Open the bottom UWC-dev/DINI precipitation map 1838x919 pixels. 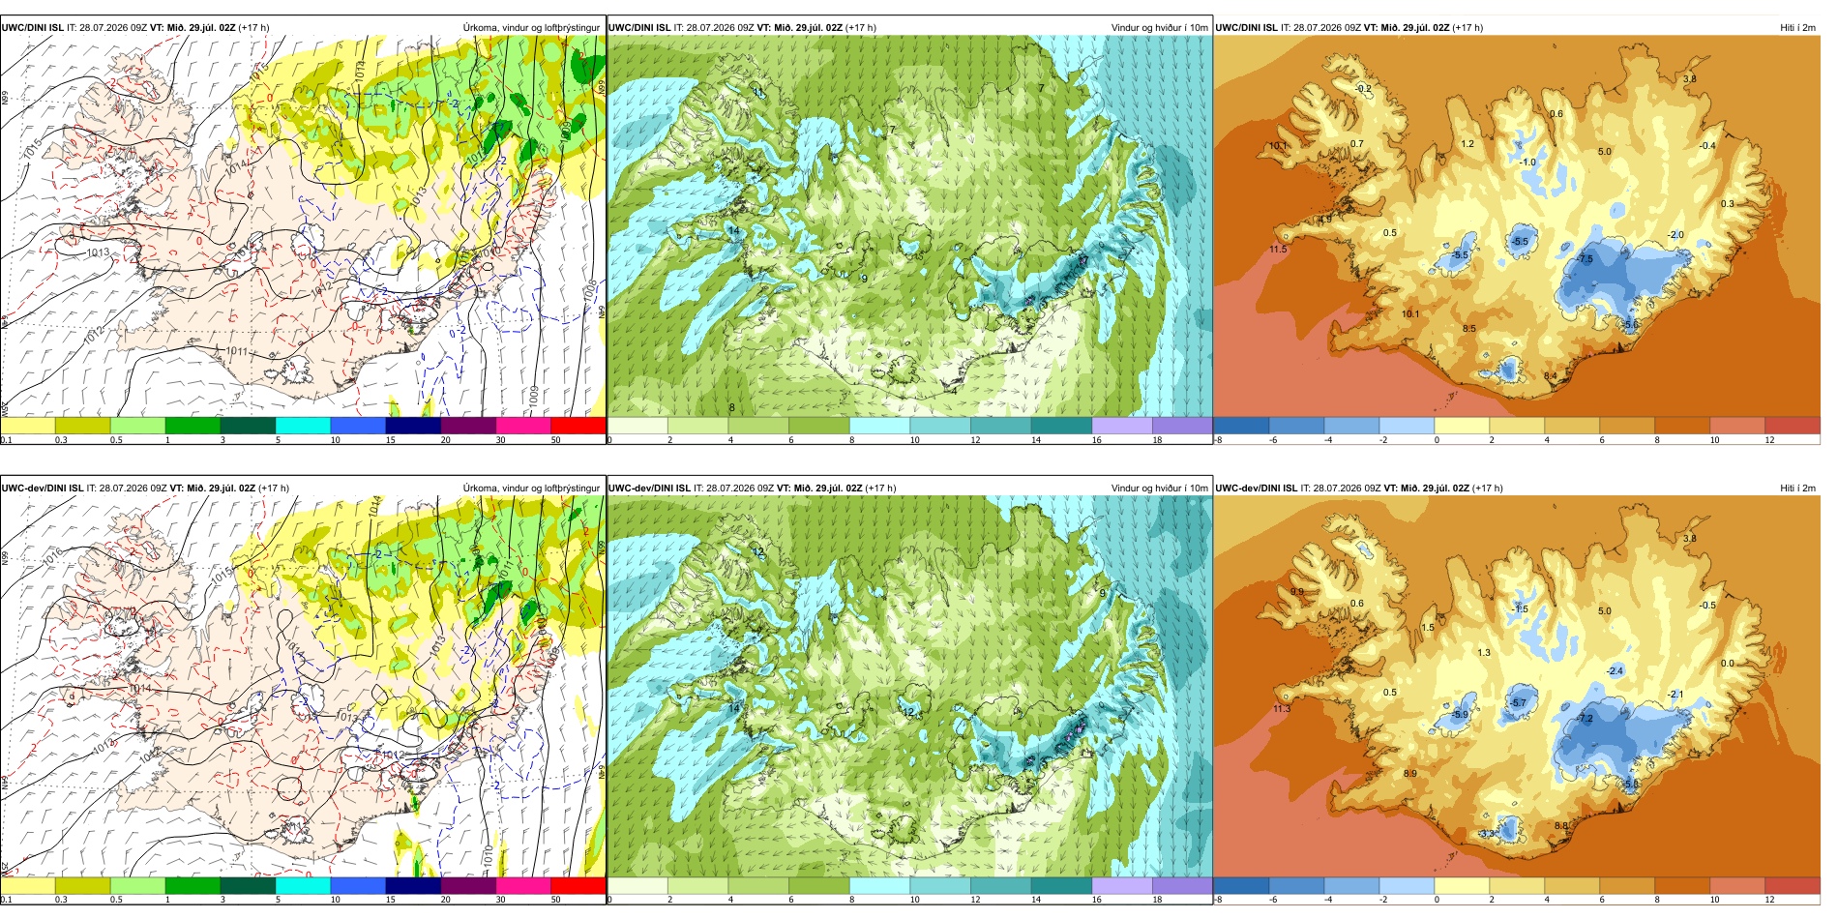point(303,687)
